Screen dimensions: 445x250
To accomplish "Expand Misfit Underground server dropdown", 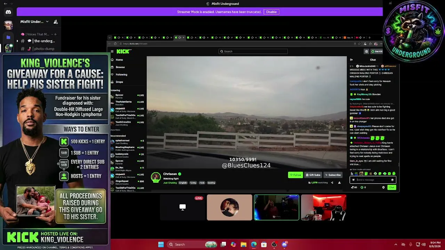I will pyautogui.click(x=47, y=22).
